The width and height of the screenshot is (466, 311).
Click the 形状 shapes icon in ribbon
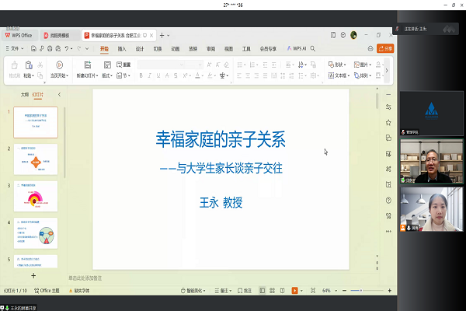(x=339, y=65)
